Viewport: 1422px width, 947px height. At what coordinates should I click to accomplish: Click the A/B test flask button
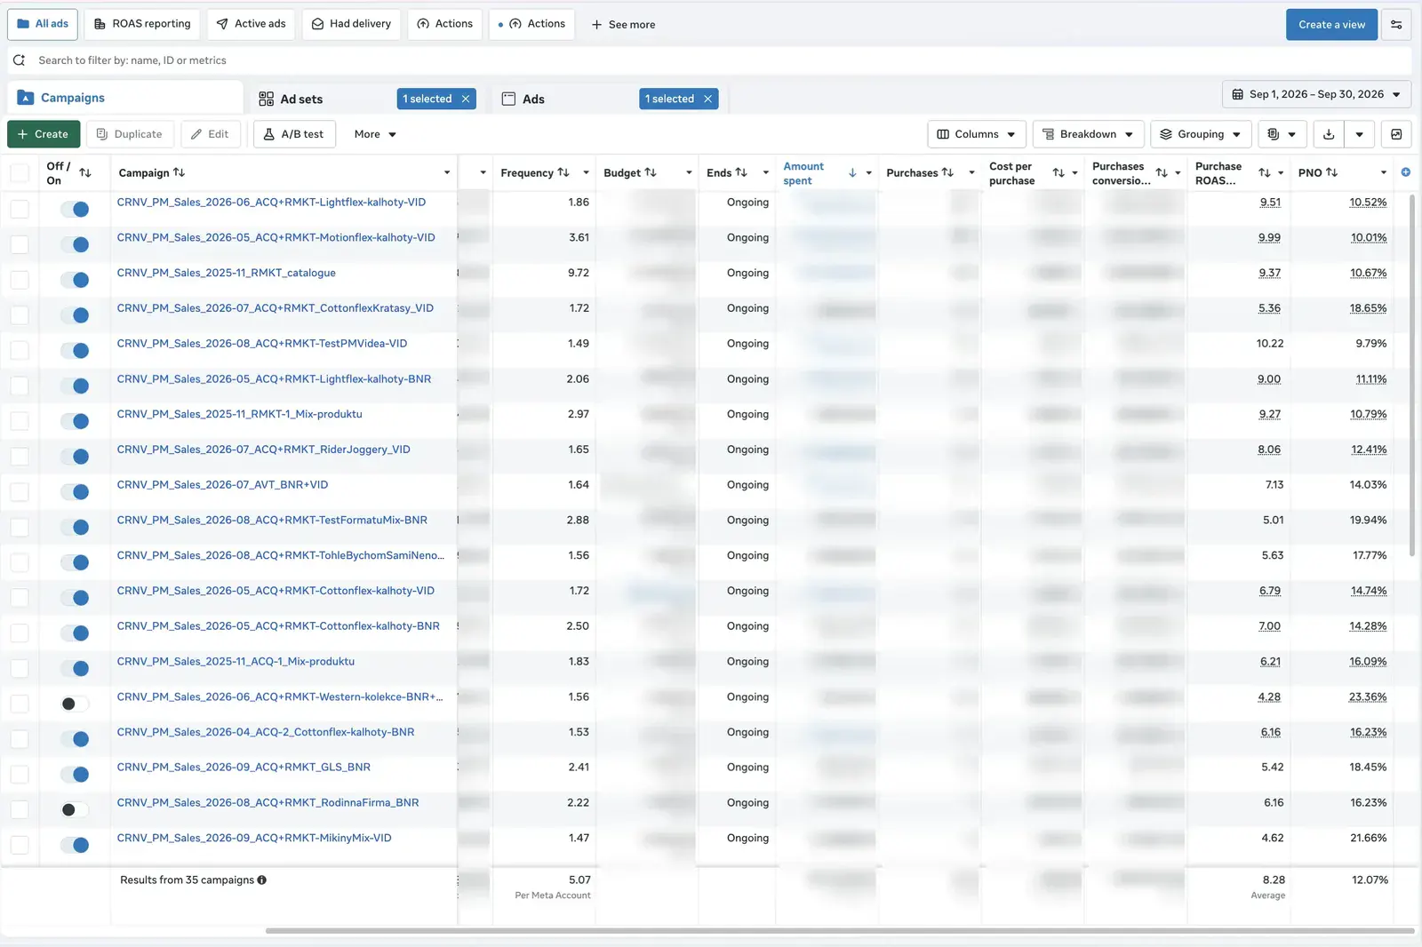pos(294,134)
